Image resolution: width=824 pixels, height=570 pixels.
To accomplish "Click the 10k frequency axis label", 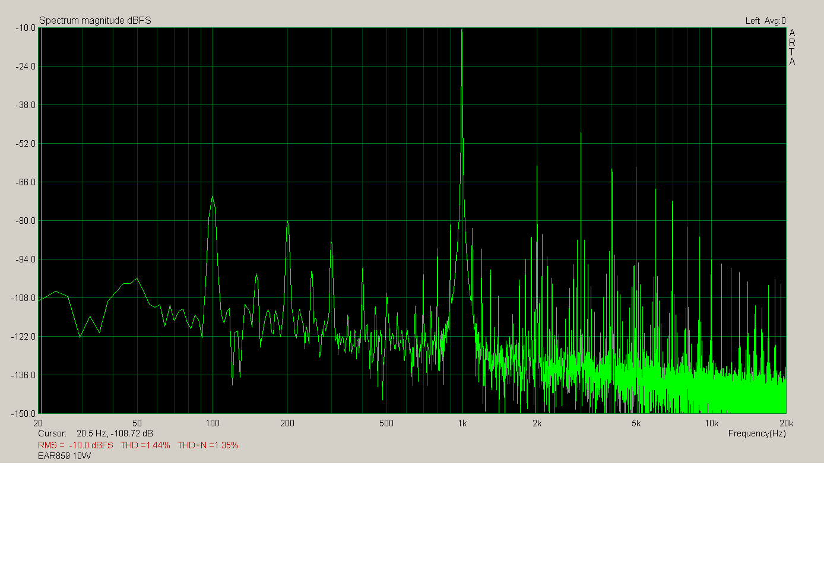I will [x=712, y=423].
